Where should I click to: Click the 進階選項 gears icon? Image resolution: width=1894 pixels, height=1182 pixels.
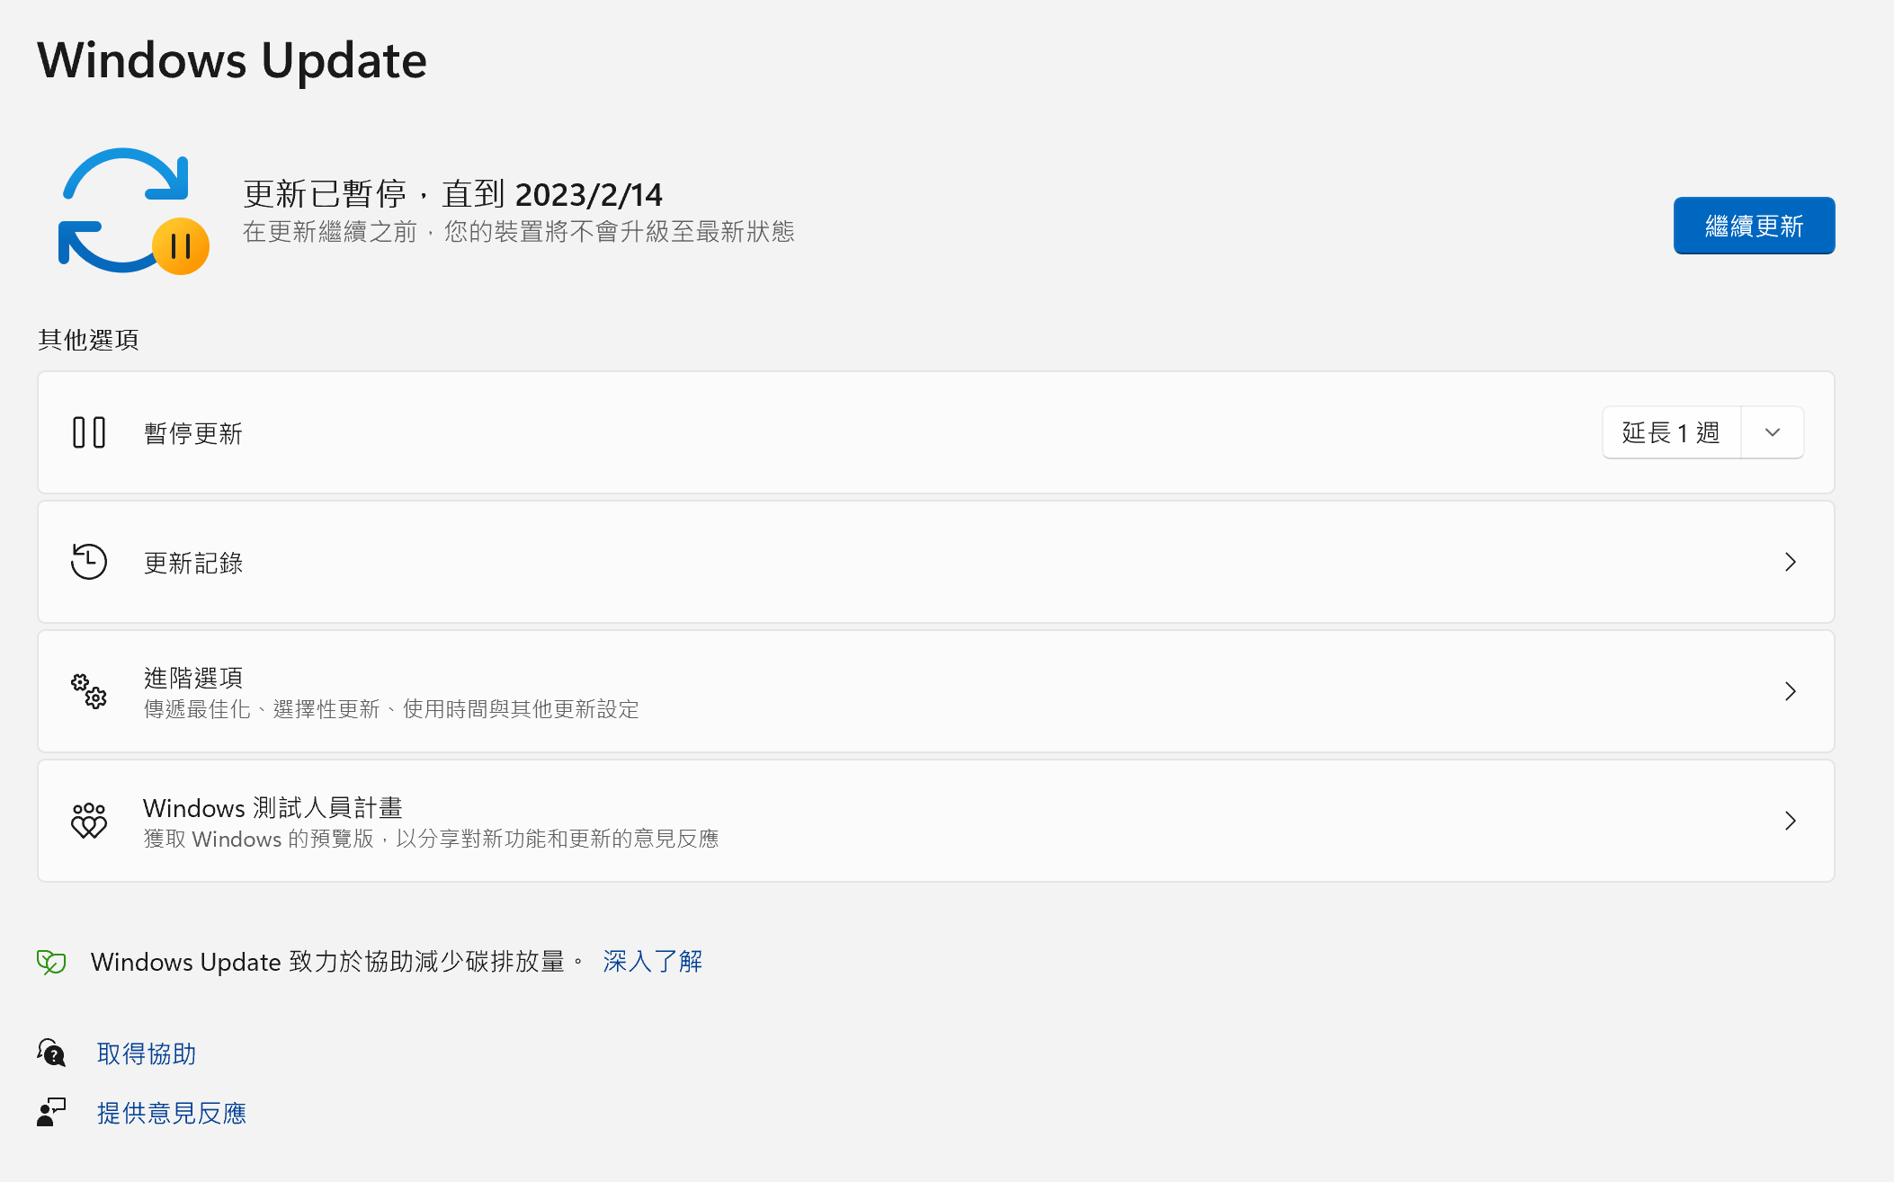89,691
